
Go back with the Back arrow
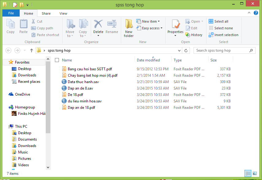tap(9, 50)
